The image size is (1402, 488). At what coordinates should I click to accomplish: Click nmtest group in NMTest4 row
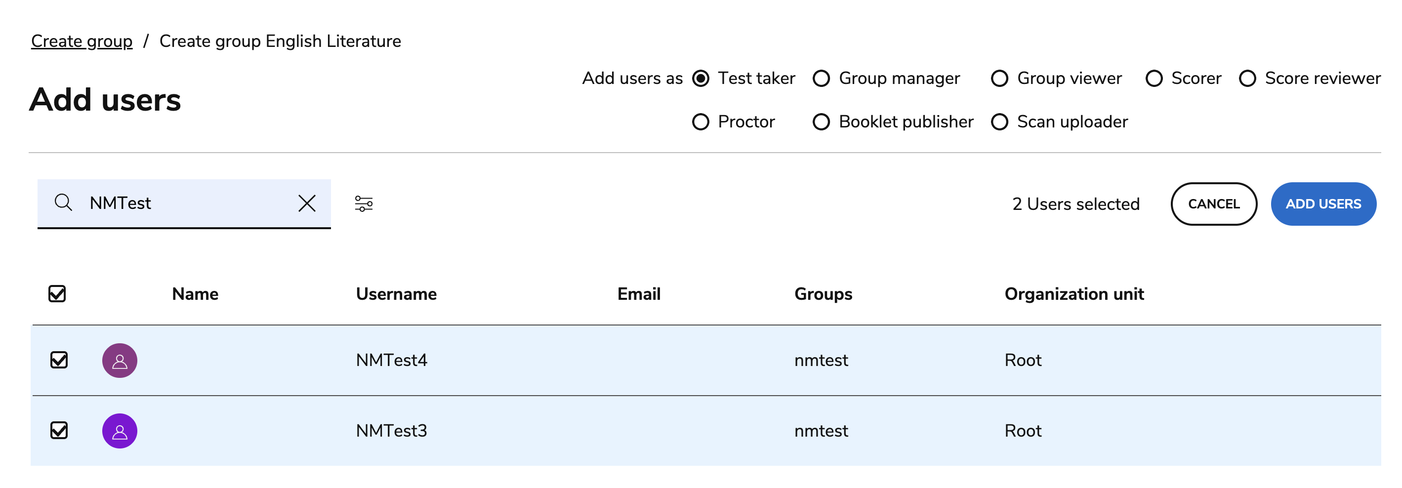tap(821, 360)
